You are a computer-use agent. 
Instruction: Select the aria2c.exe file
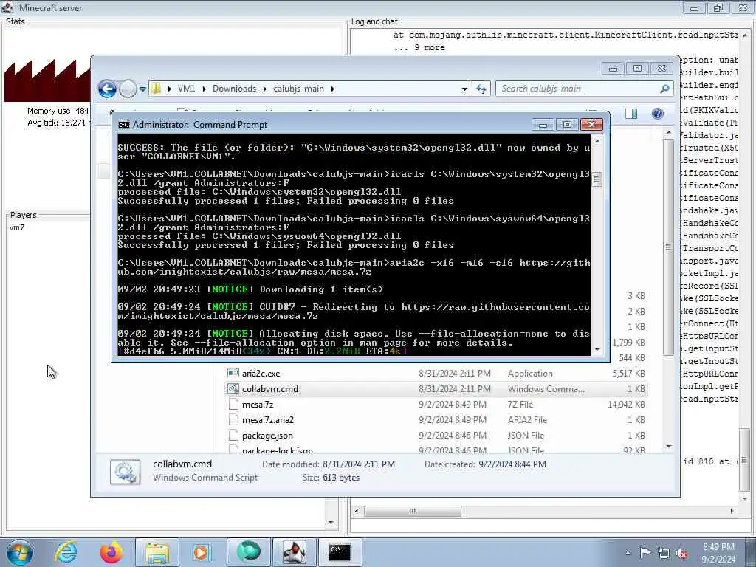(x=261, y=373)
